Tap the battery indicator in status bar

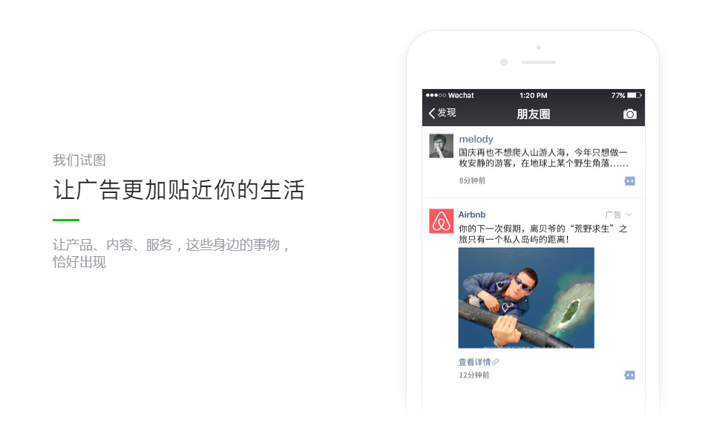635,95
